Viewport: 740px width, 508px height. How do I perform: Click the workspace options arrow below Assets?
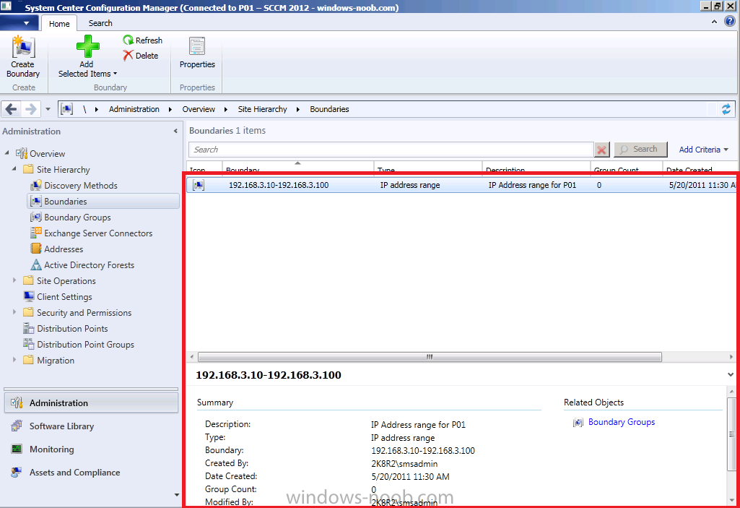coord(176,495)
